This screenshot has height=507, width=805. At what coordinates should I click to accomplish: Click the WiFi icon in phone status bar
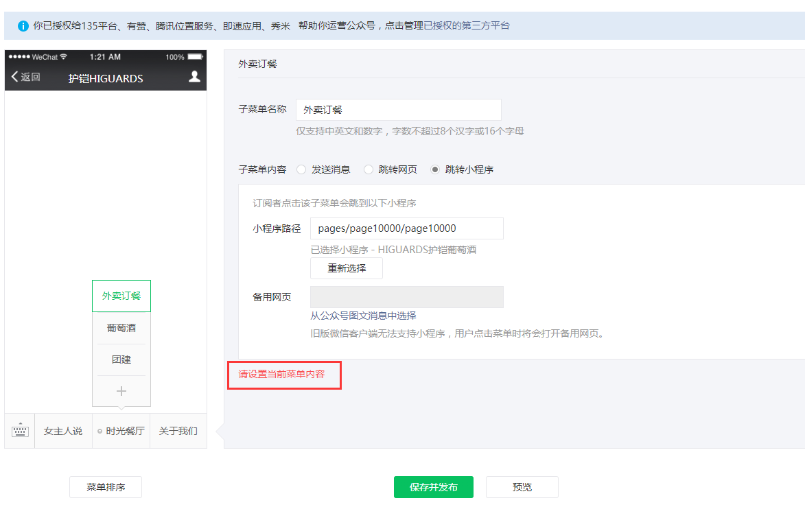tap(63, 56)
